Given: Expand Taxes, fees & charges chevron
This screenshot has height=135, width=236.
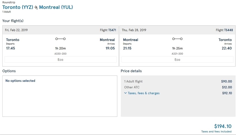Looking at the screenshot, I should tap(125, 93).
